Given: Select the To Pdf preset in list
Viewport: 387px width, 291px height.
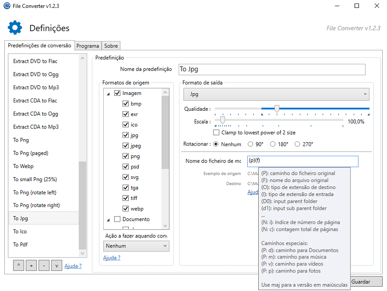Looking at the screenshot, I should tap(20, 244).
